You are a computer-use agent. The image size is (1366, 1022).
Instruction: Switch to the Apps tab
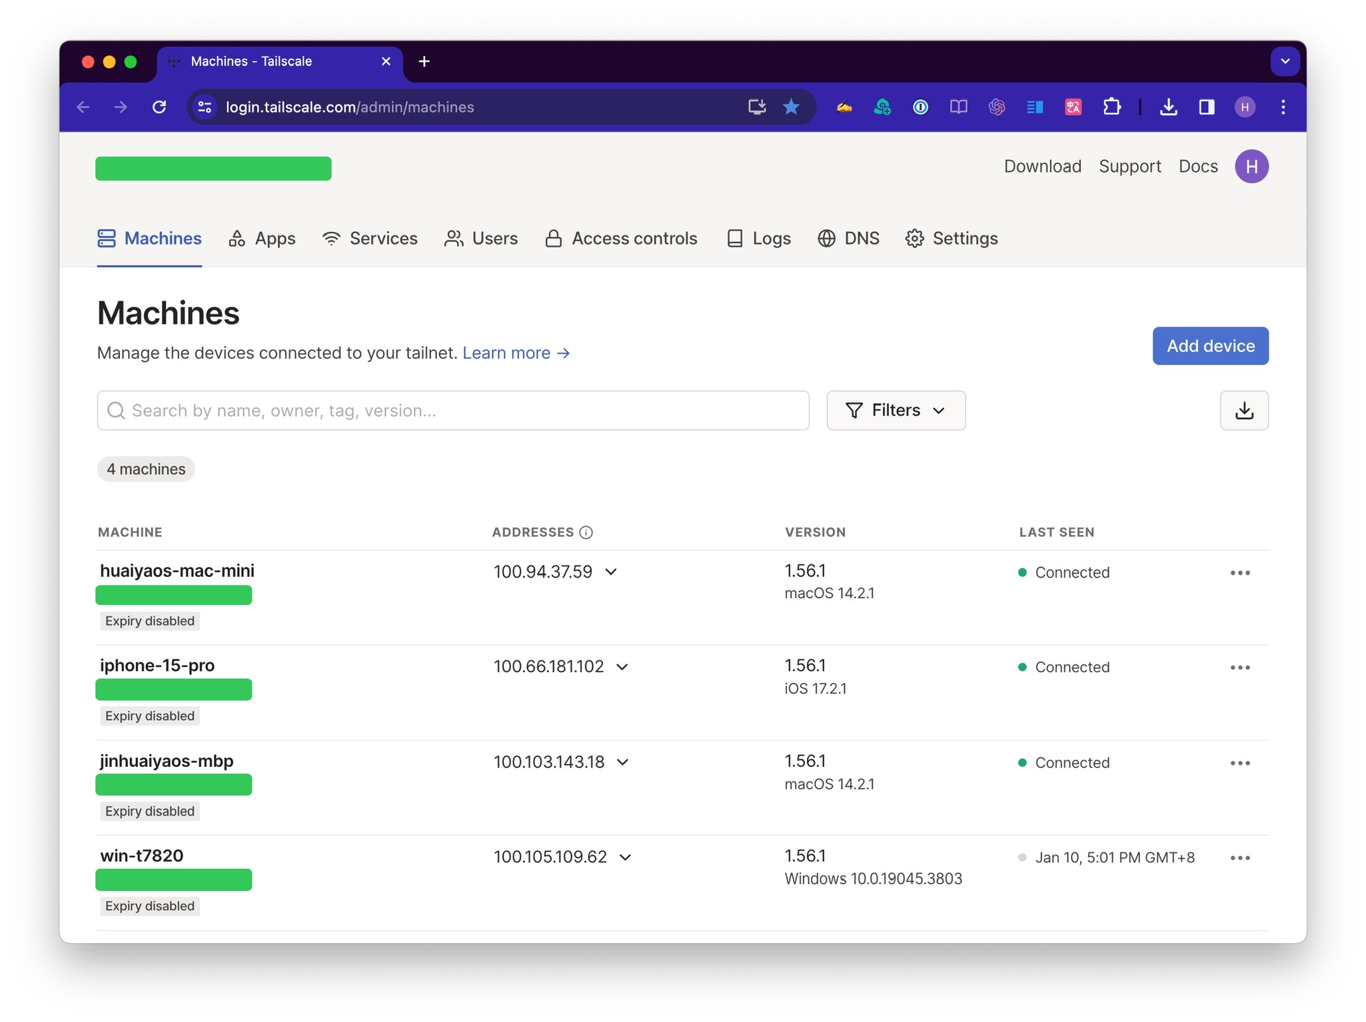point(262,239)
